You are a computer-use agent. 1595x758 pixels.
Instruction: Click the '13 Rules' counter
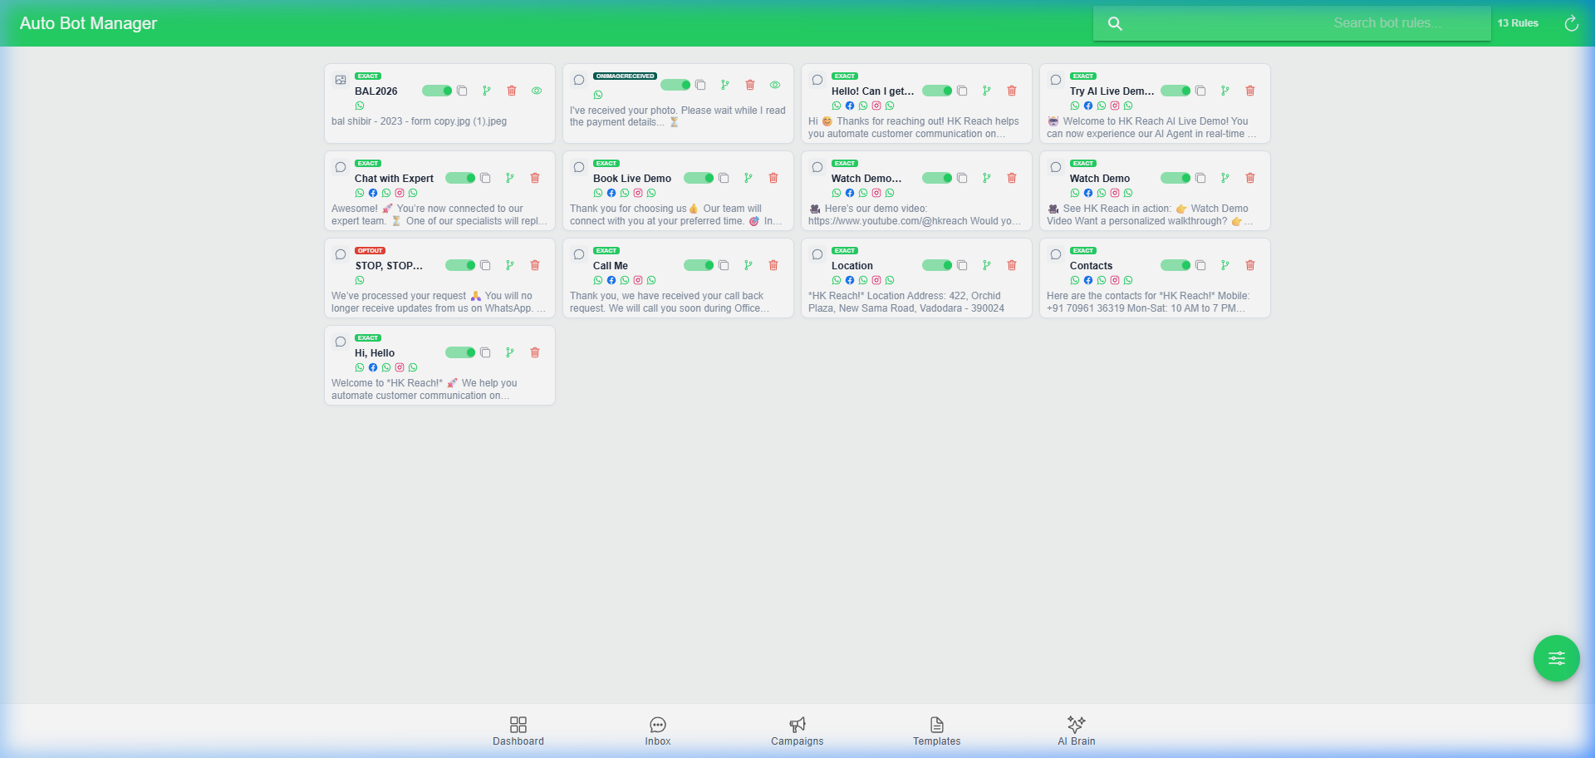point(1518,23)
